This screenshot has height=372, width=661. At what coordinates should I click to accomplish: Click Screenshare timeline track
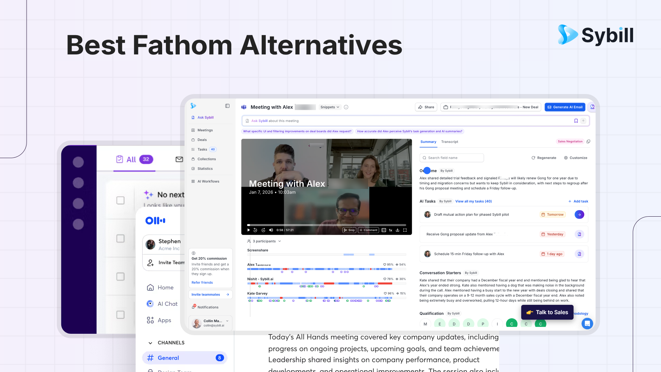[x=327, y=255]
